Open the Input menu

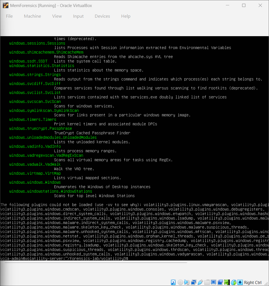pyautogui.click(x=78, y=16)
